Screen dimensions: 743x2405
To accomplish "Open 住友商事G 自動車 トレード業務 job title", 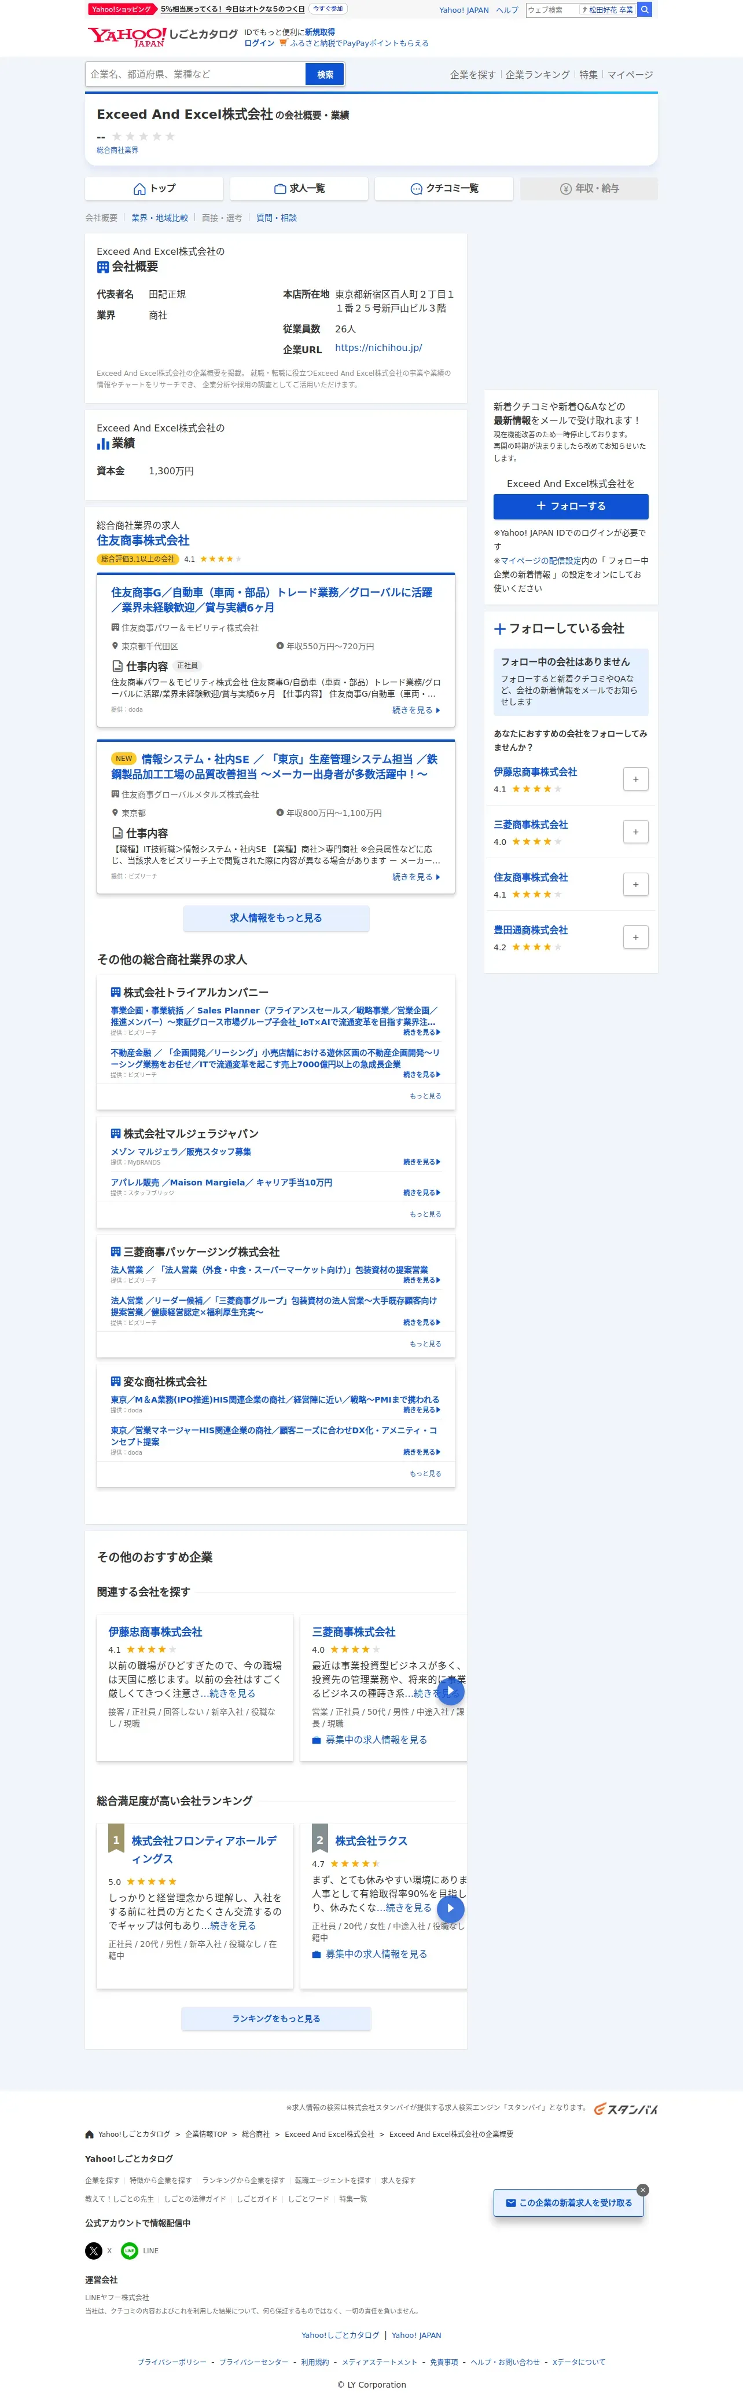I will [271, 599].
